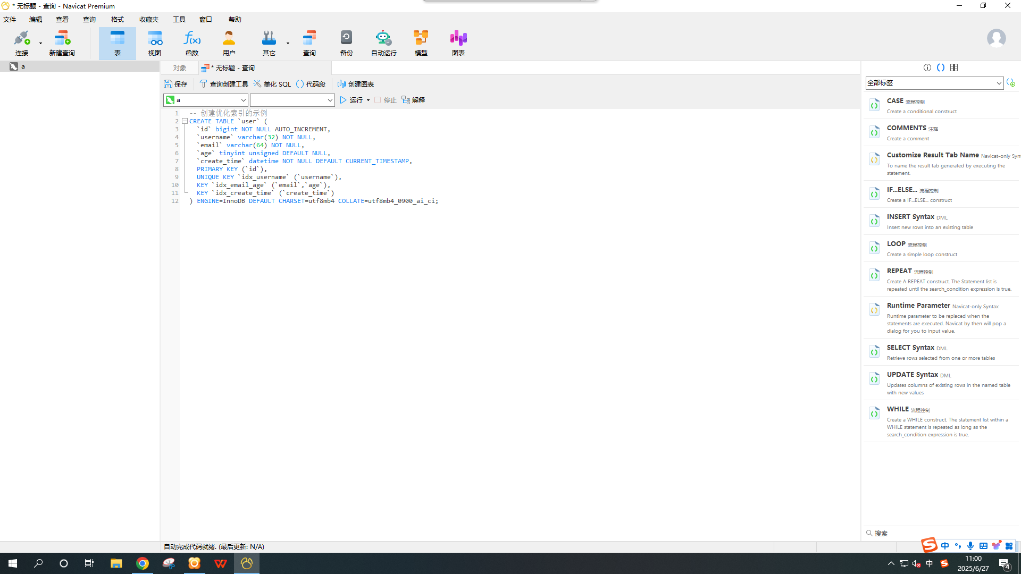
Task: Open the Charts (图表) icon
Action: tap(458, 43)
